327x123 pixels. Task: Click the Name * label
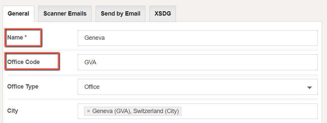point(17,37)
